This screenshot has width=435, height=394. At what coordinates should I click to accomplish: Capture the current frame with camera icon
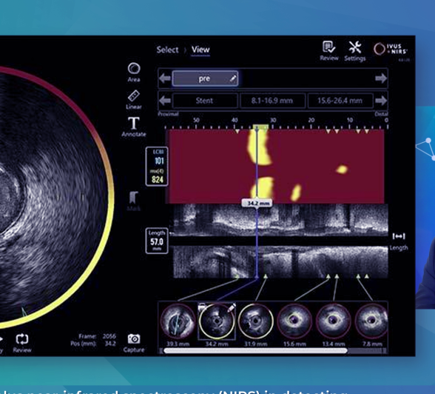134,343
